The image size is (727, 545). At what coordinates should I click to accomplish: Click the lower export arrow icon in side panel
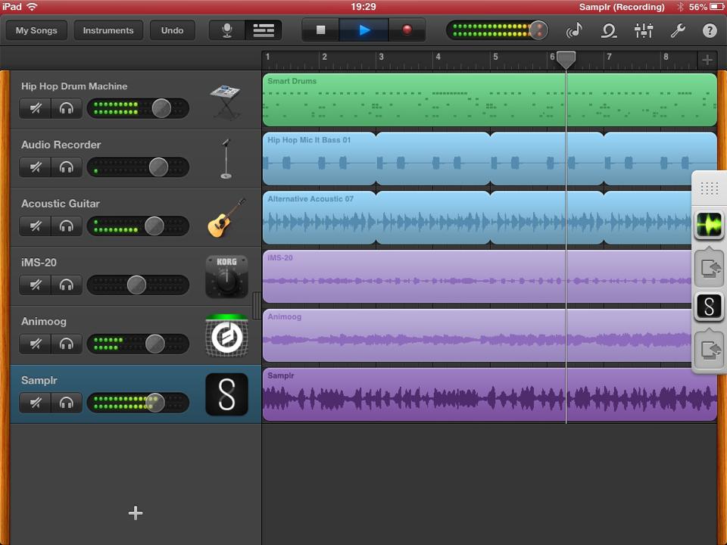click(709, 350)
